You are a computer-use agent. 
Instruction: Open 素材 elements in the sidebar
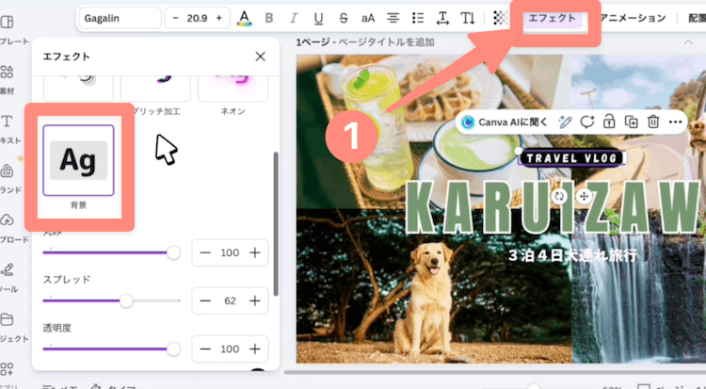[8, 79]
